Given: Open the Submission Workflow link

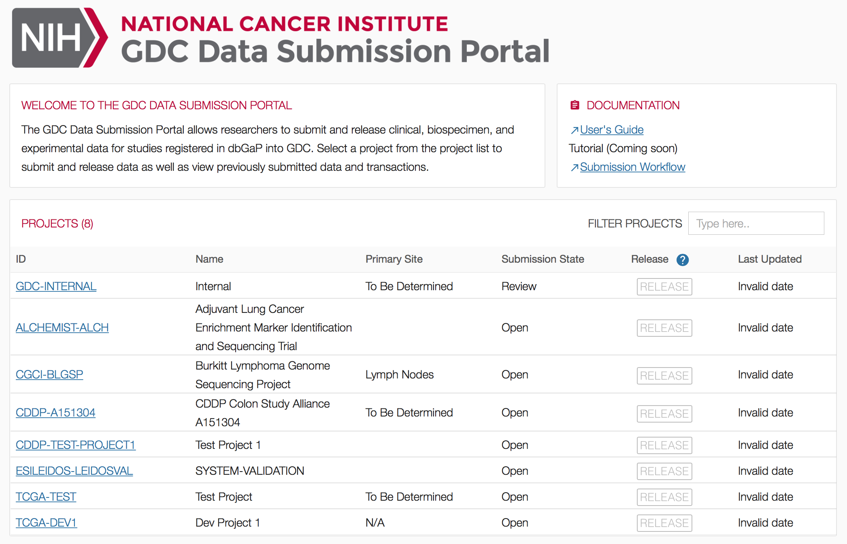Looking at the screenshot, I should coord(632,167).
